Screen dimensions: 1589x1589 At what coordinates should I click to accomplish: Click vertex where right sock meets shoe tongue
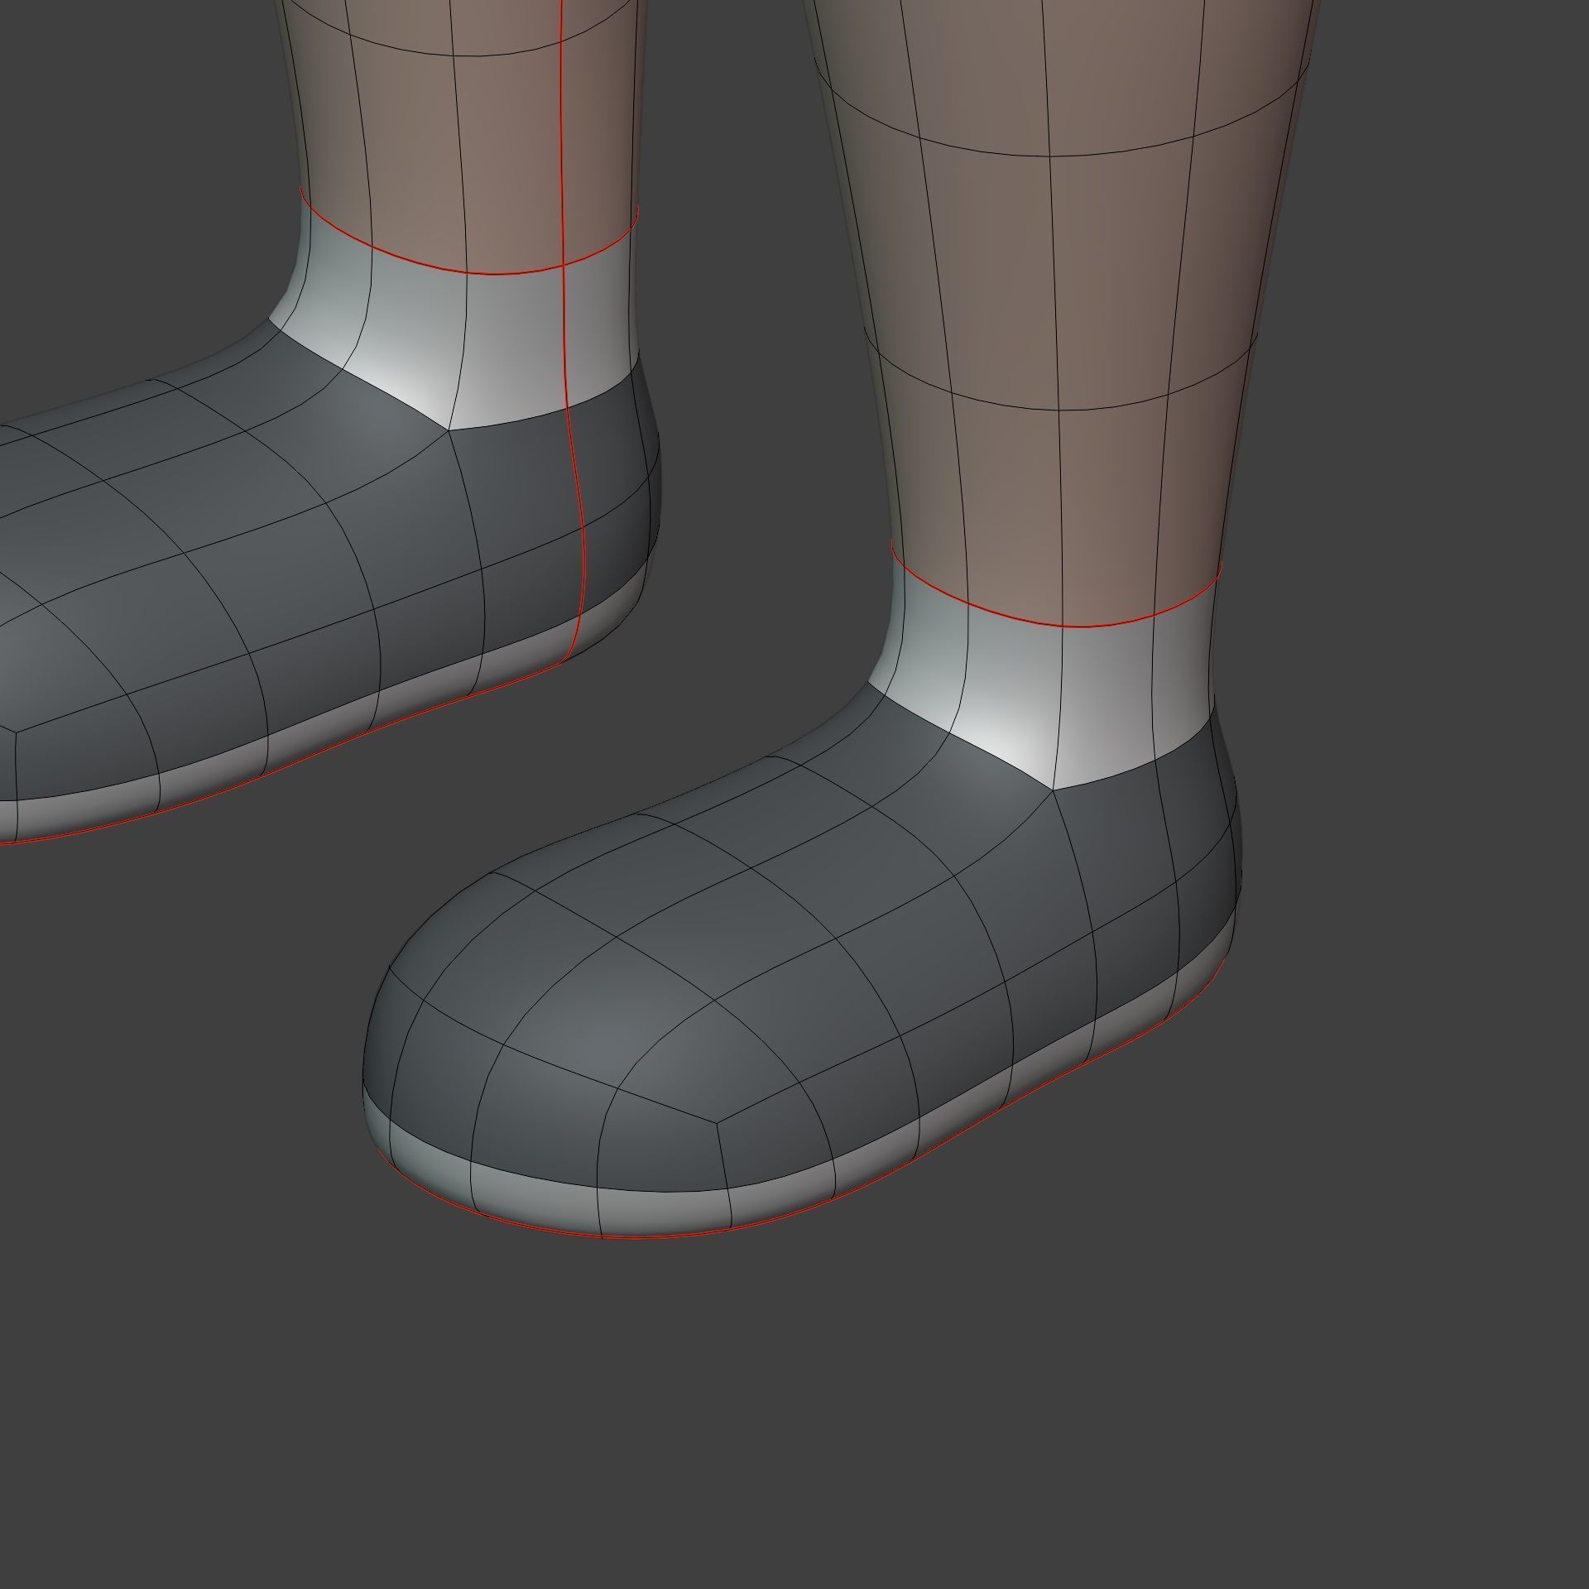pyautogui.click(x=1053, y=790)
